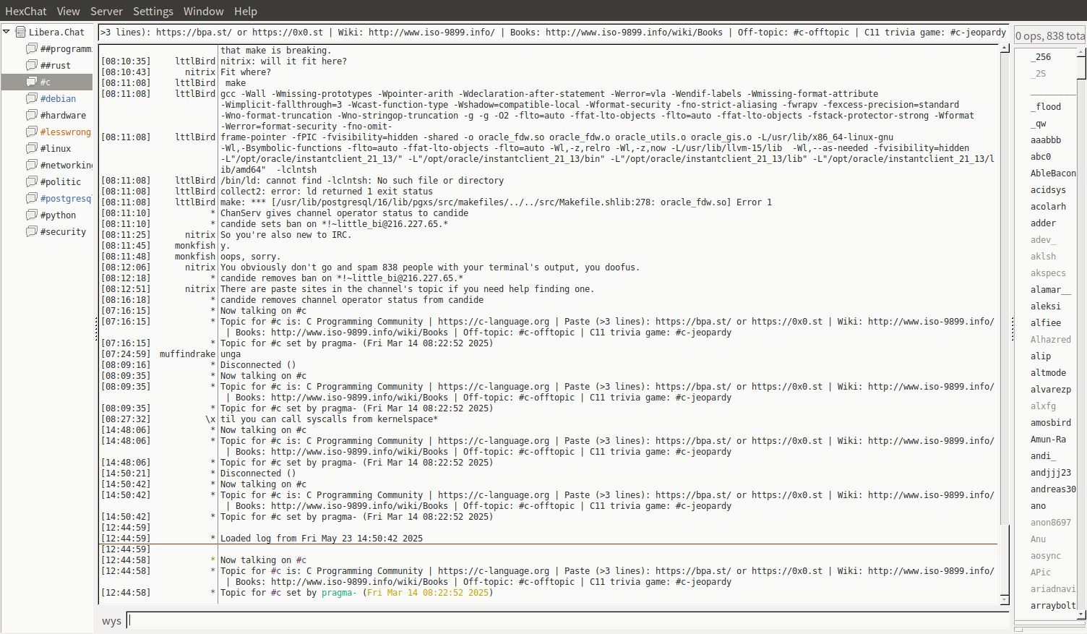
Task: Select user akspecs in the user list
Action: 1048,273
